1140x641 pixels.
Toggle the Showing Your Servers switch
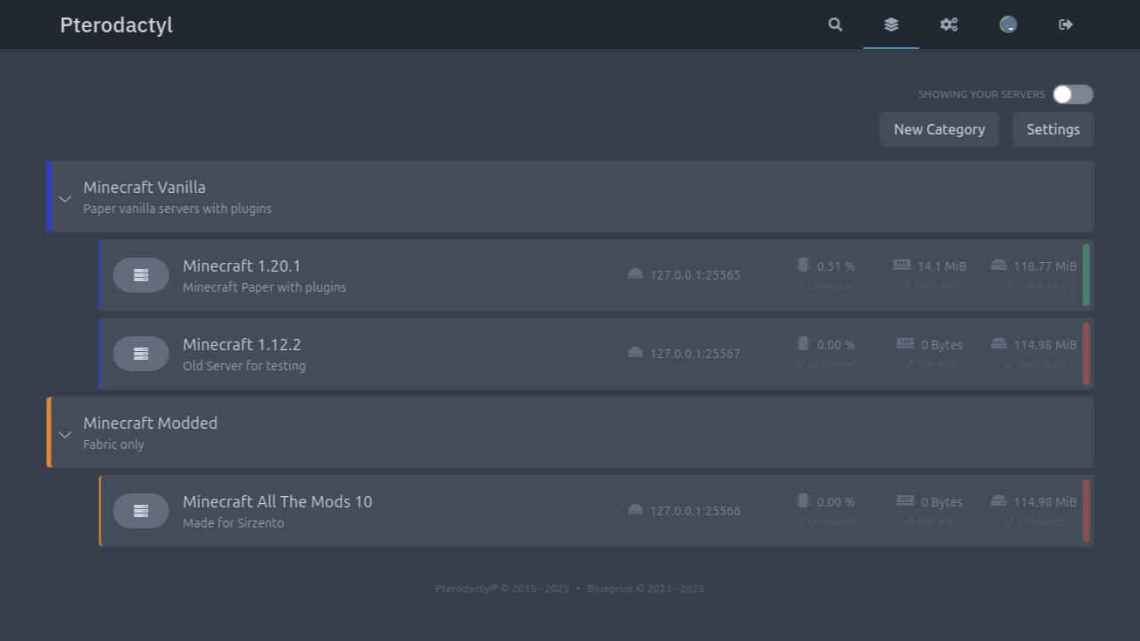point(1072,94)
